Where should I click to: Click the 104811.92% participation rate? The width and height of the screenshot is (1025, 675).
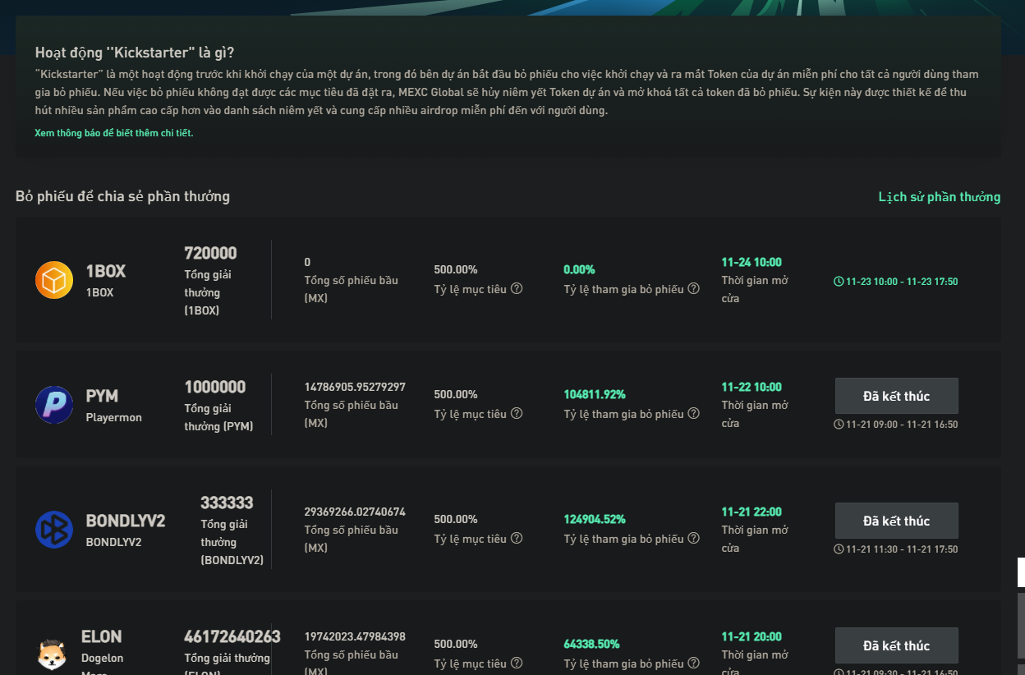(595, 394)
